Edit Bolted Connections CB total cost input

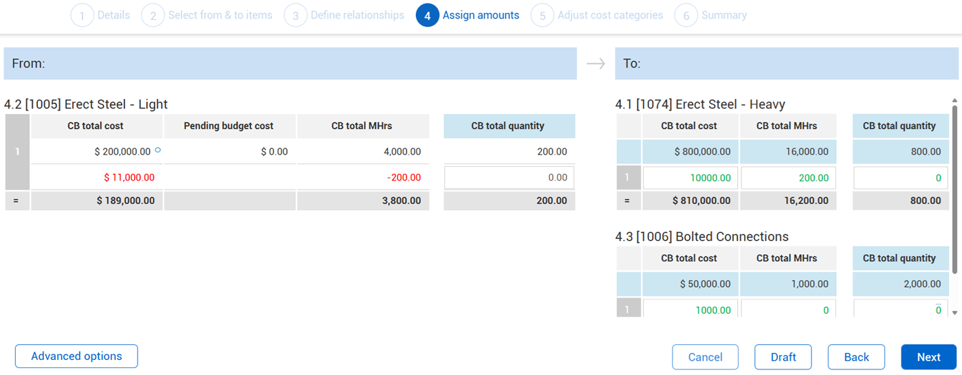coord(690,310)
